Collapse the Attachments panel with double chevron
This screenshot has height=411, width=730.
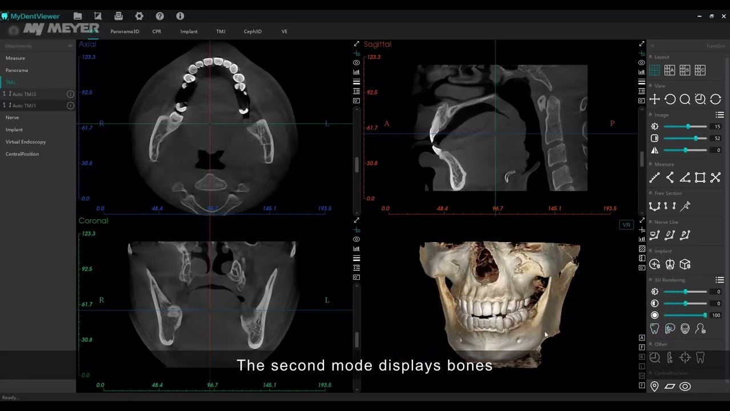tap(70, 46)
